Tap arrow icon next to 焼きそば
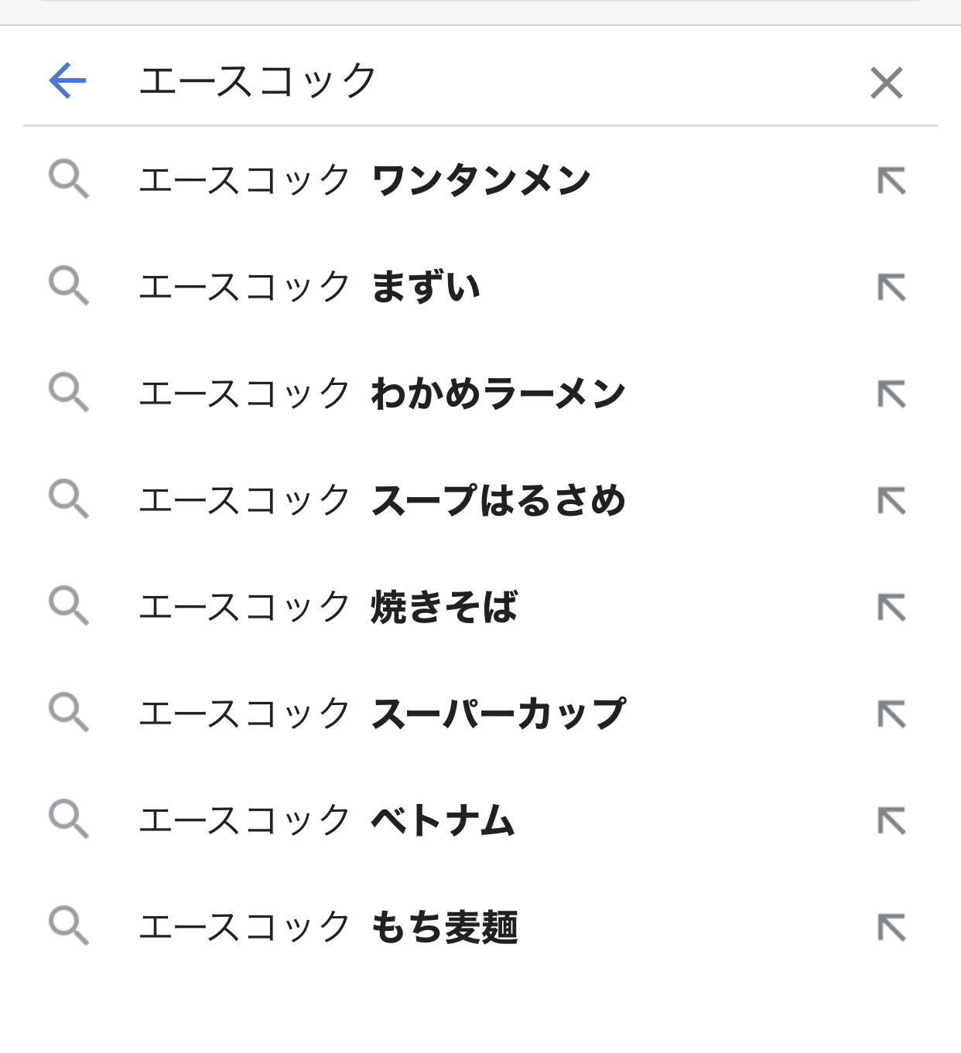This screenshot has width=961, height=1053. point(891,608)
